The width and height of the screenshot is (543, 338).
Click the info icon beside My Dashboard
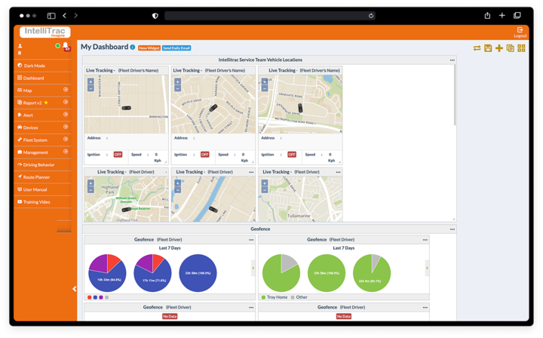point(133,47)
